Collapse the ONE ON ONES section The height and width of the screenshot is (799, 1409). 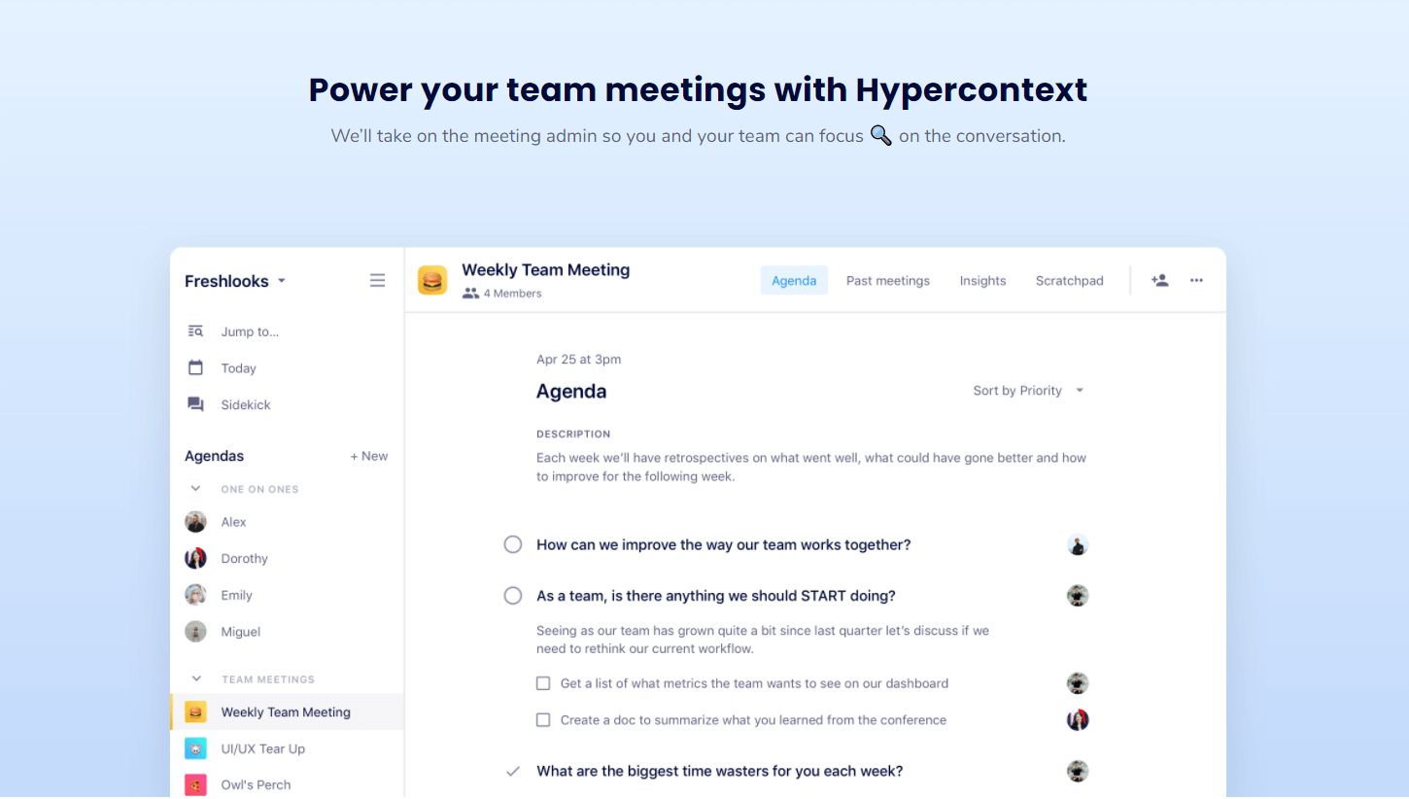click(195, 489)
